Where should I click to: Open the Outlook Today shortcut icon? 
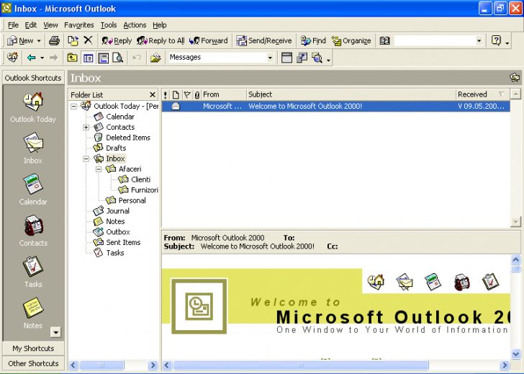click(33, 102)
